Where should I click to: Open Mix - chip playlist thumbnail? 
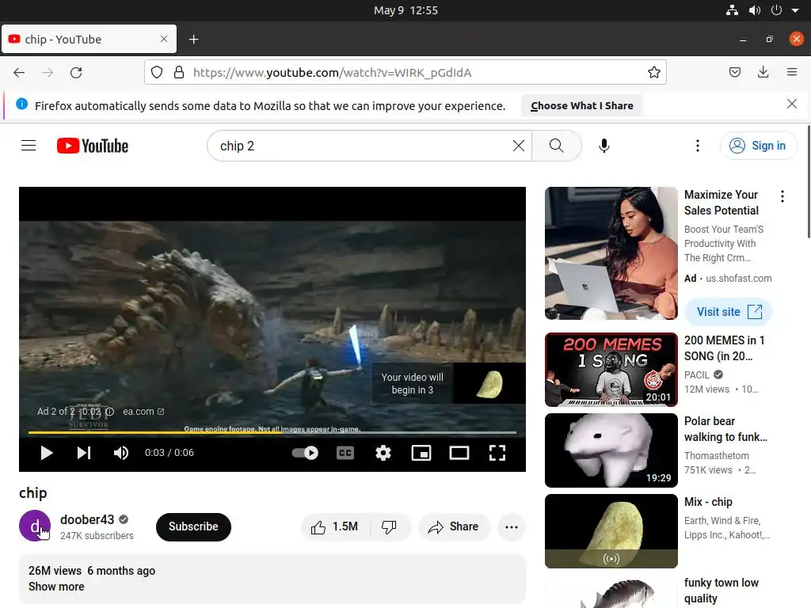pyautogui.click(x=611, y=531)
